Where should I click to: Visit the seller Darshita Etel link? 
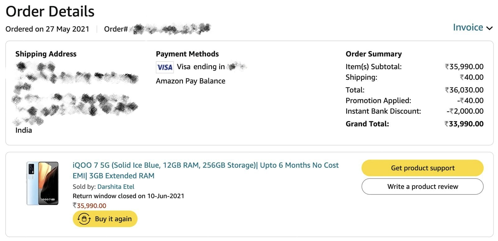tap(116, 187)
